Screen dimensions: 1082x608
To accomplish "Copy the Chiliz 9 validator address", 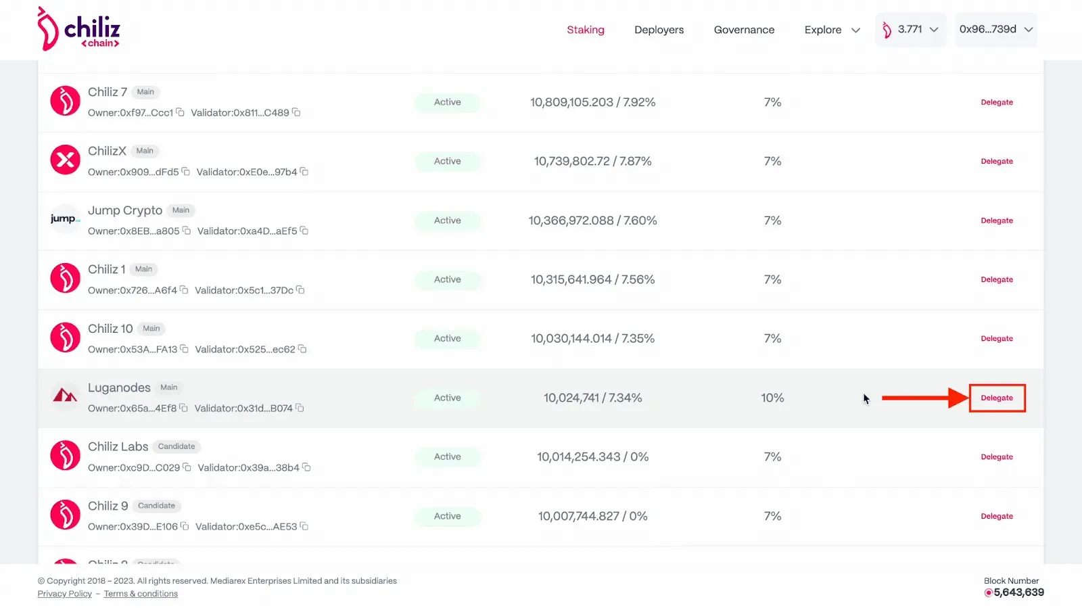I will pyautogui.click(x=304, y=526).
